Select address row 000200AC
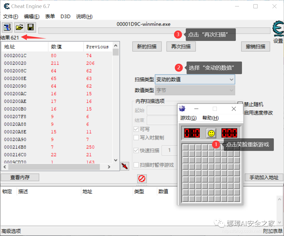The height and width of the screenshot is (236, 284). point(57,94)
